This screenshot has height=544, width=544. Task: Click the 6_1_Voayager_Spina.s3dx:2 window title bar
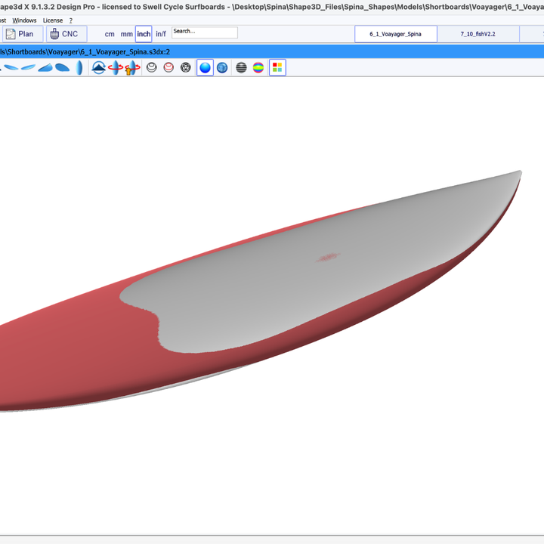[272, 51]
